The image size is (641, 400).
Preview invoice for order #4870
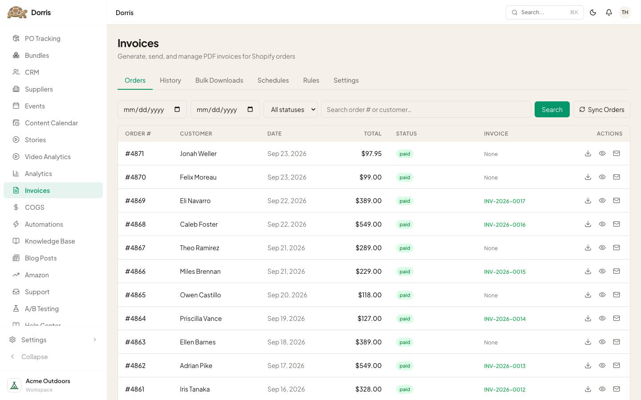tap(602, 177)
